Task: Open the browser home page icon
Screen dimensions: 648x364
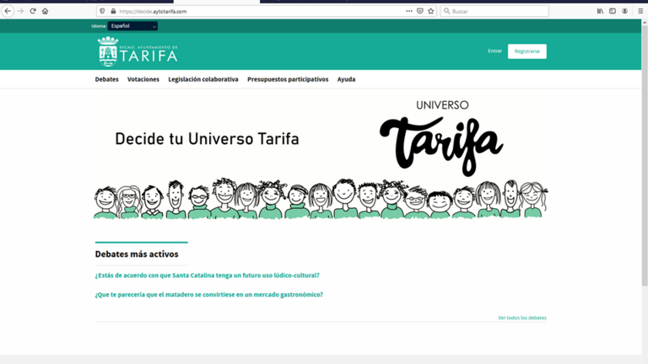Action: [x=45, y=11]
